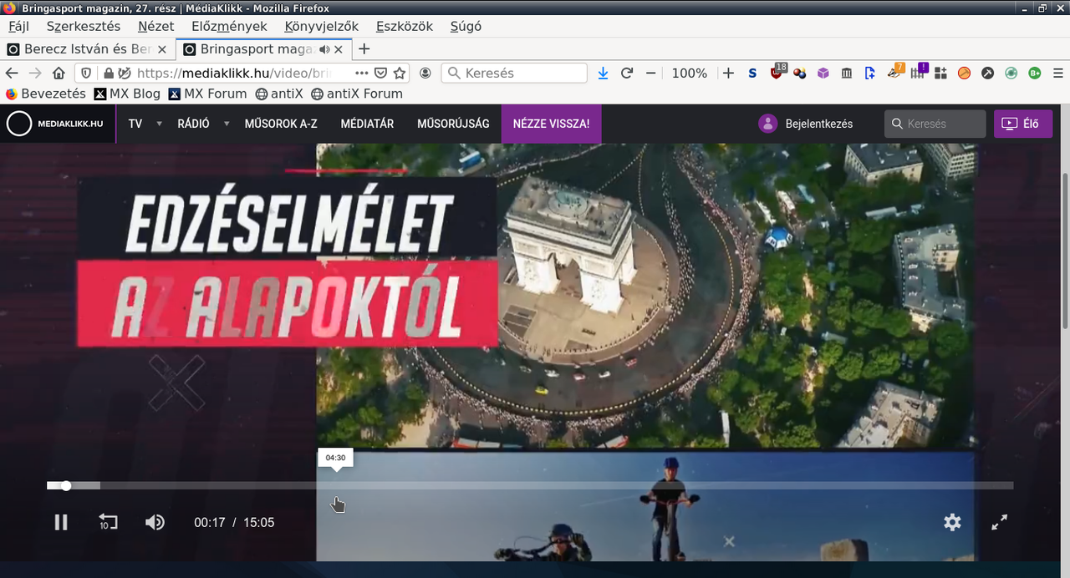Open the purple cube extension

823,73
